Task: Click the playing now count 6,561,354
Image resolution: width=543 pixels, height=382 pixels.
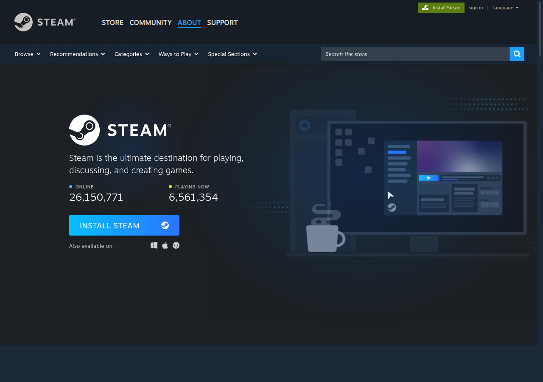Action: click(193, 197)
